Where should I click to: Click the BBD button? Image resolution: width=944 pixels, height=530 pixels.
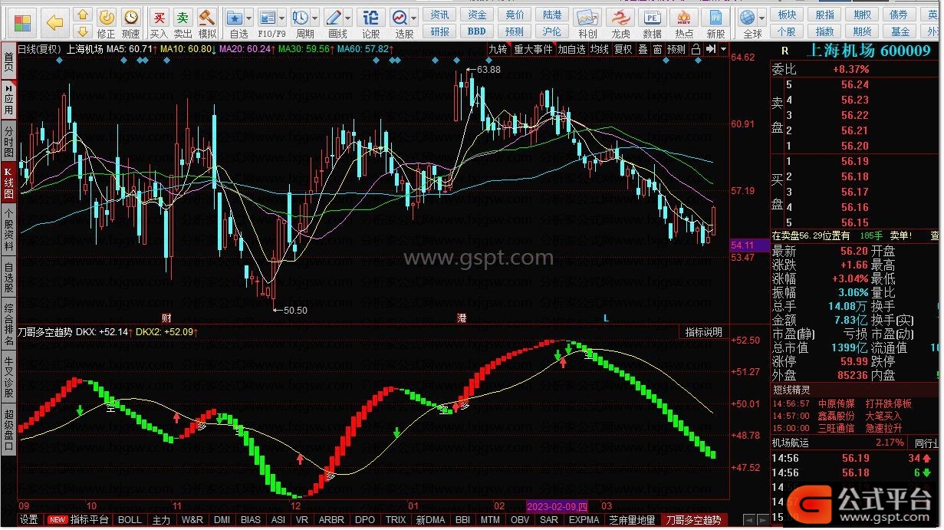click(477, 31)
